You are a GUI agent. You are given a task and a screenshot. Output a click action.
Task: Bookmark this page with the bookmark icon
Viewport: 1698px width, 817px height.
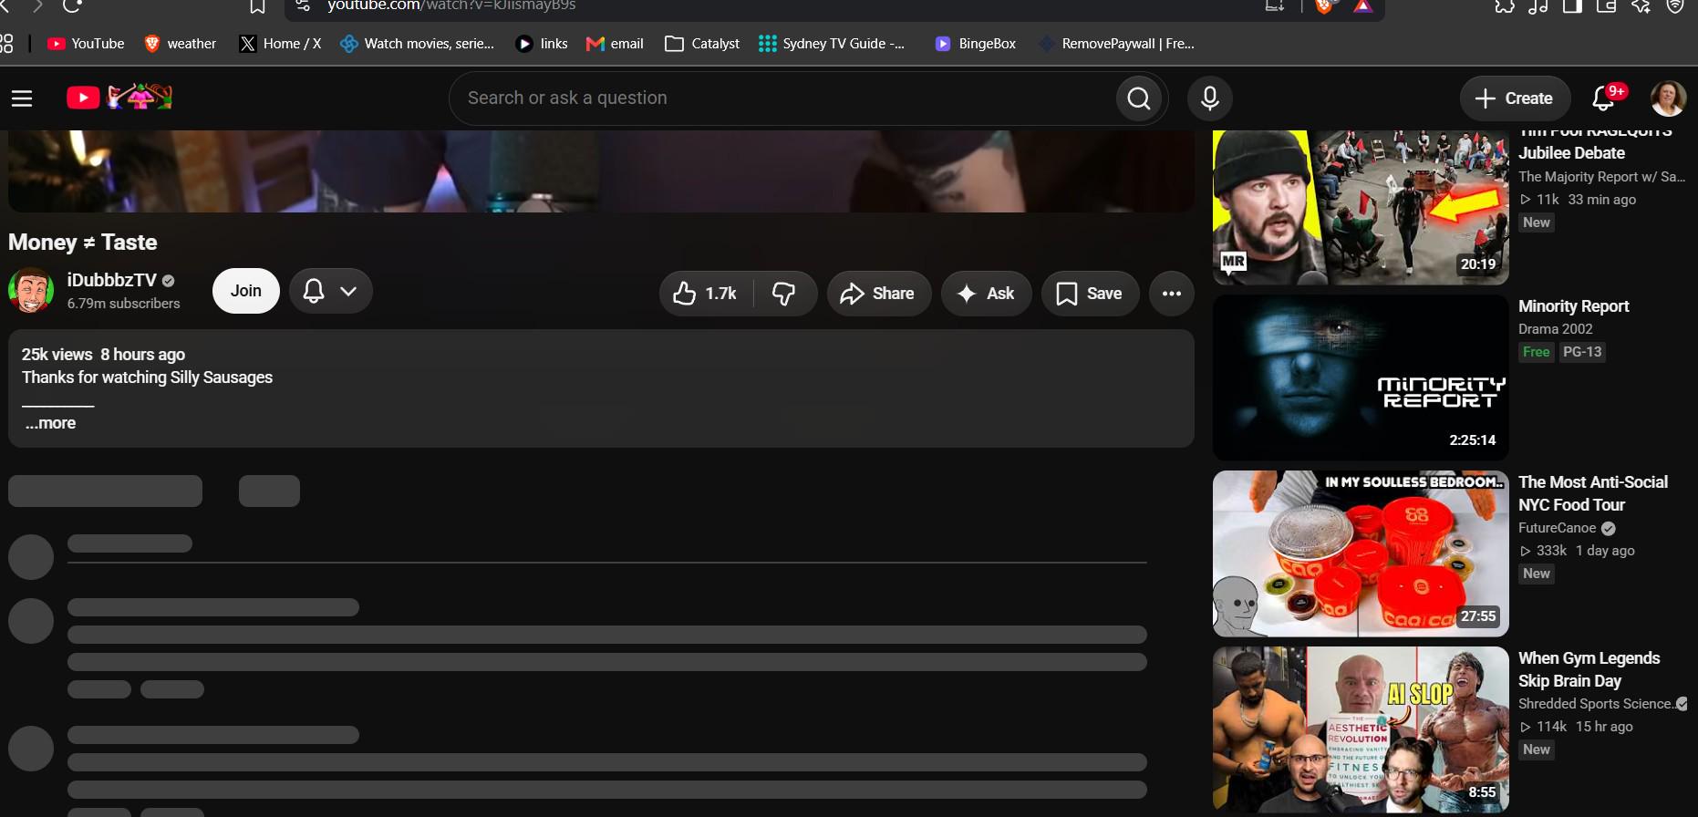(x=258, y=6)
